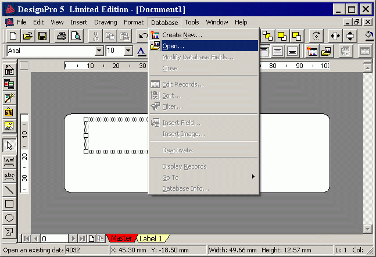Screen dimensions: 376x257
Task: Click the vertical flip arrows icon
Action: coord(350,36)
